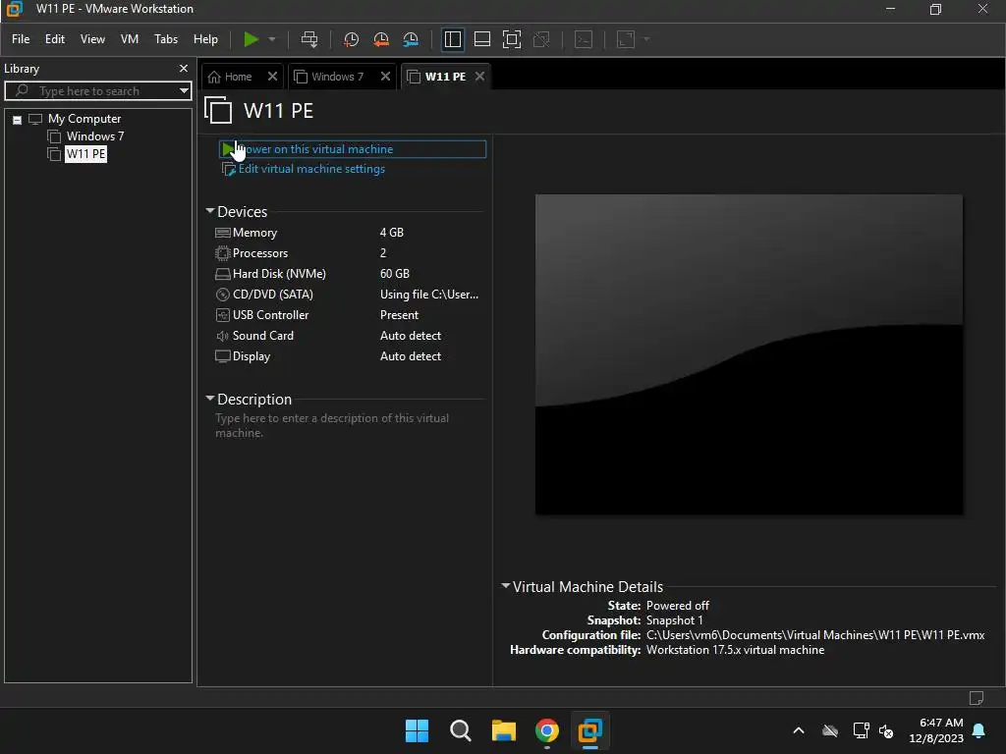Open Google Chrome from the taskbar
This screenshot has width=1006, height=754.
click(x=546, y=730)
